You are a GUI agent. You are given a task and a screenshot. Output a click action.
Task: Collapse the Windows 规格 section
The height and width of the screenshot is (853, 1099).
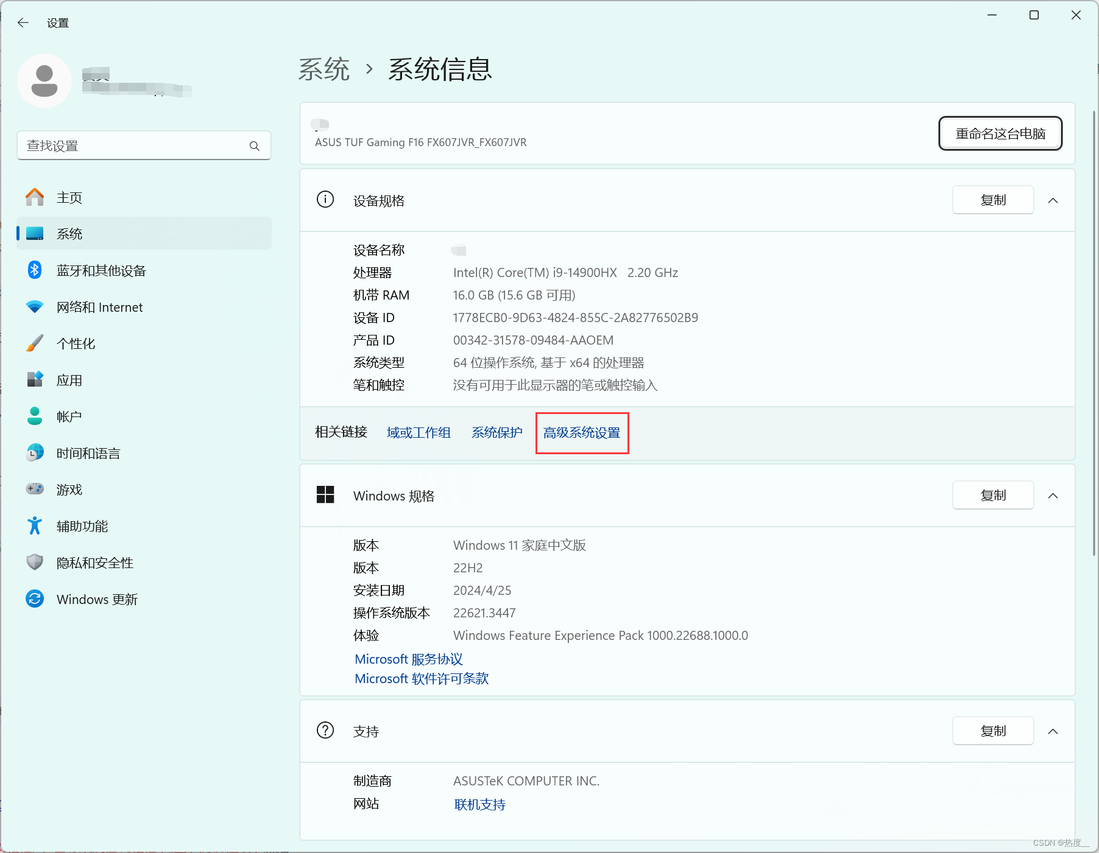1053,496
